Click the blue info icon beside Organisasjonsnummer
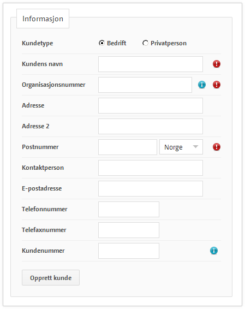245x309 pixels. tap(202, 85)
